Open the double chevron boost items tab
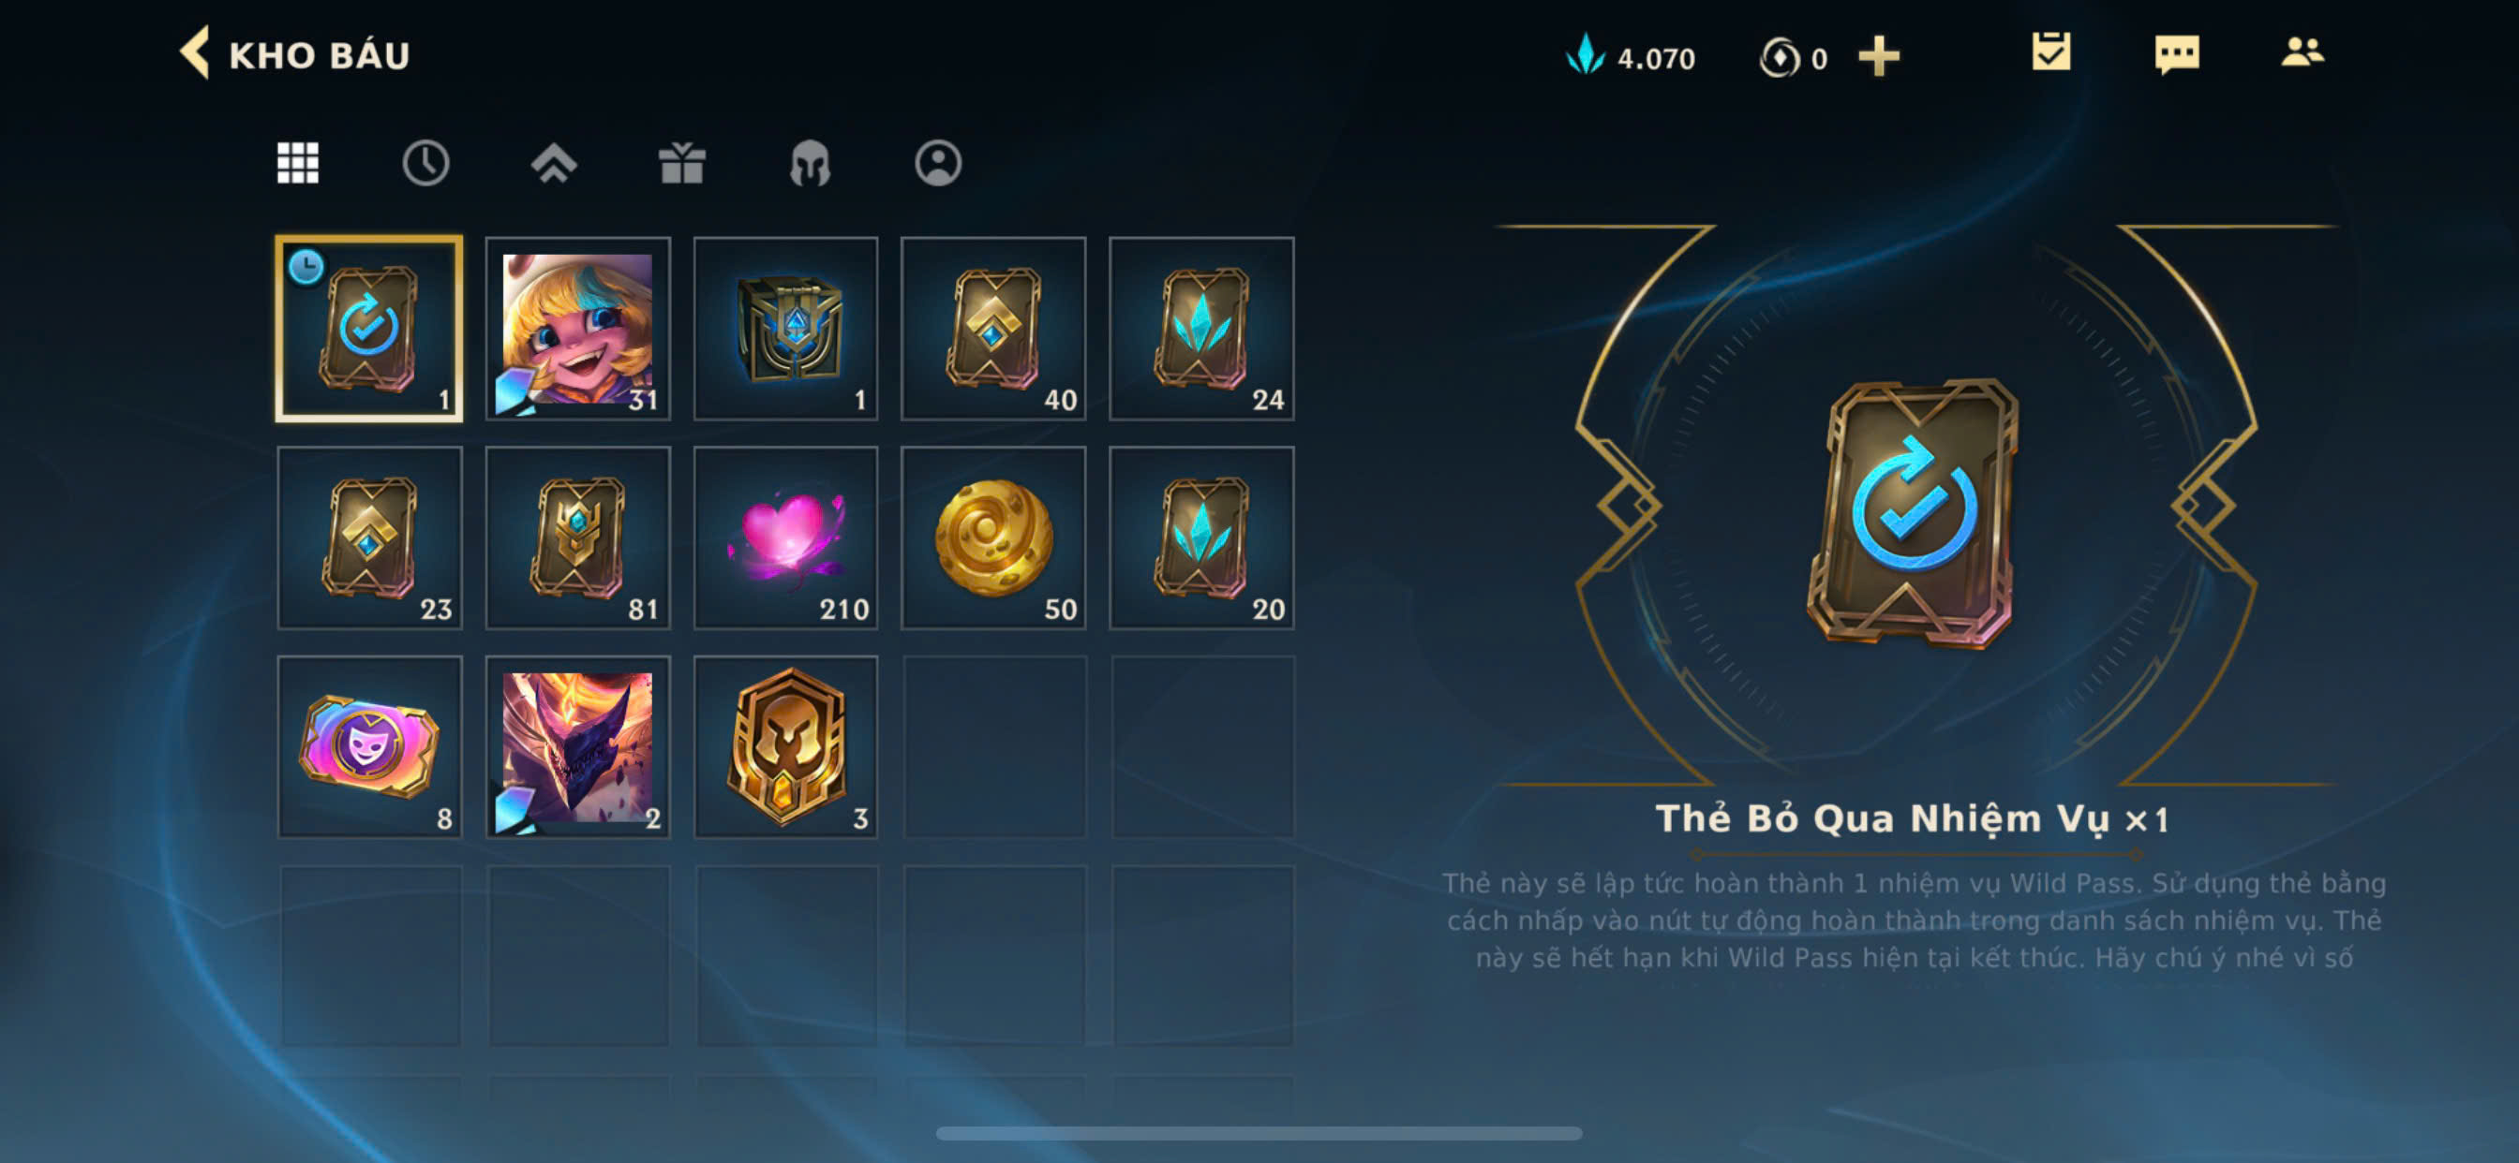Viewport: 2519px width, 1163px height. click(x=554, y=162)
